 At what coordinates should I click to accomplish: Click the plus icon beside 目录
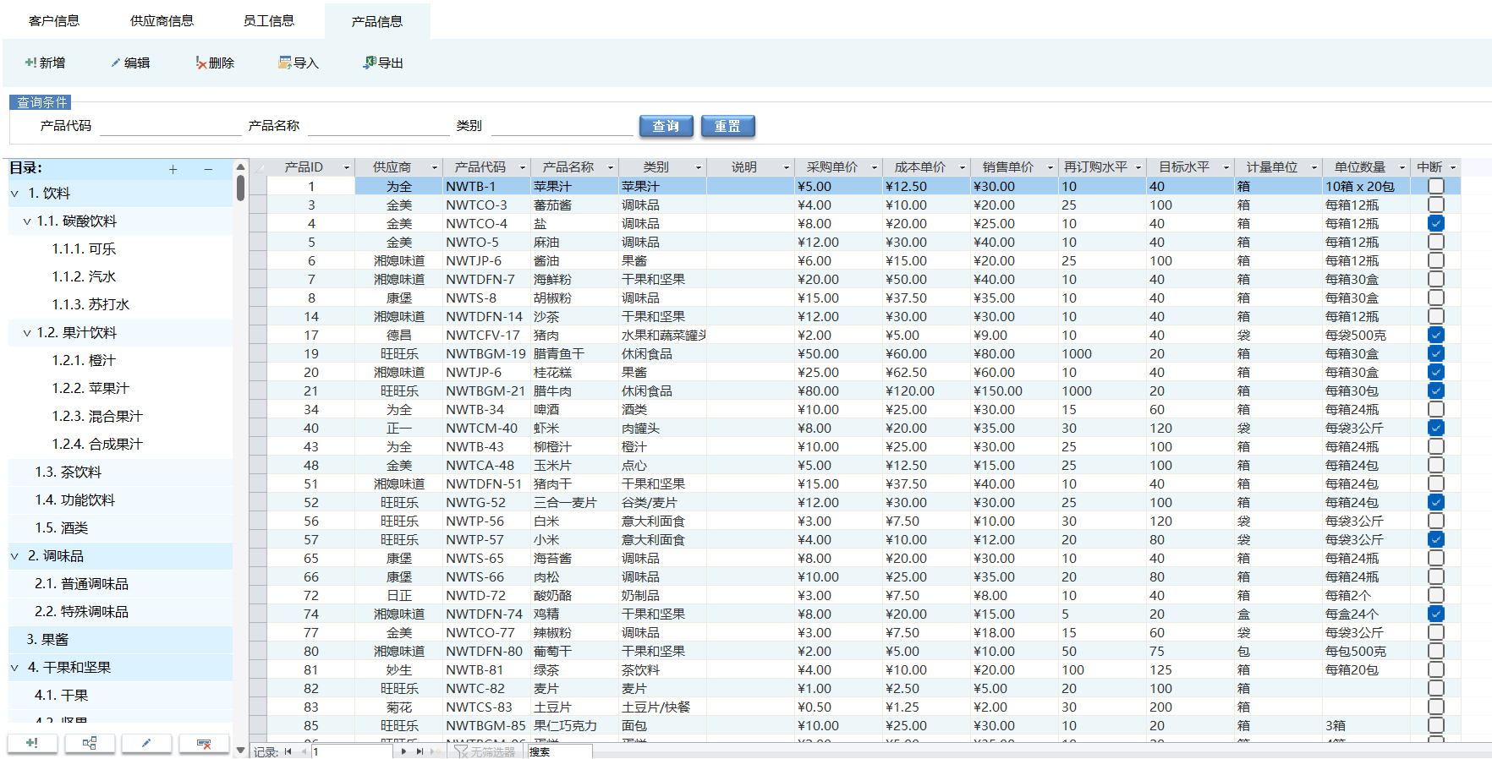(173, 169)
